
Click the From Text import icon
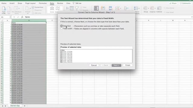click(9, 9)
